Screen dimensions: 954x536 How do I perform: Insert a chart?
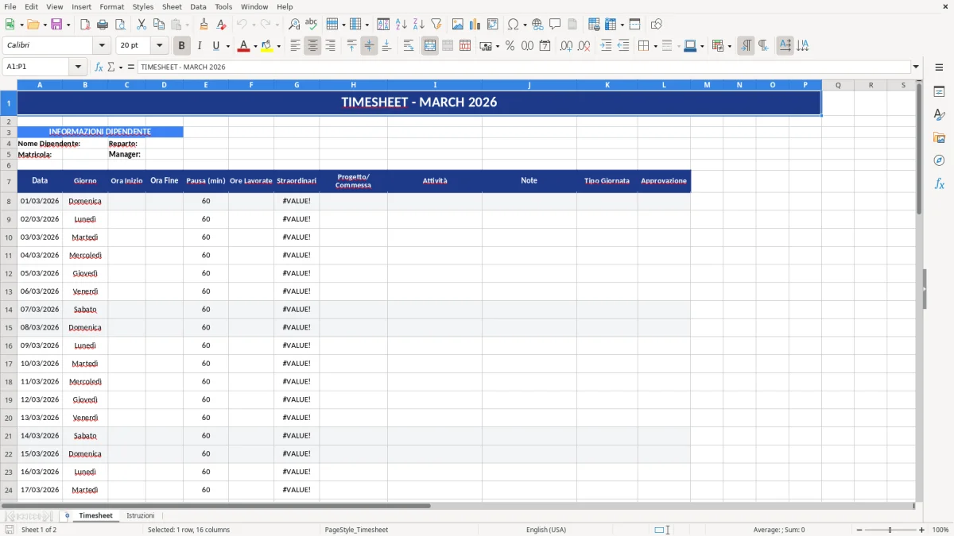pos(474,24)
